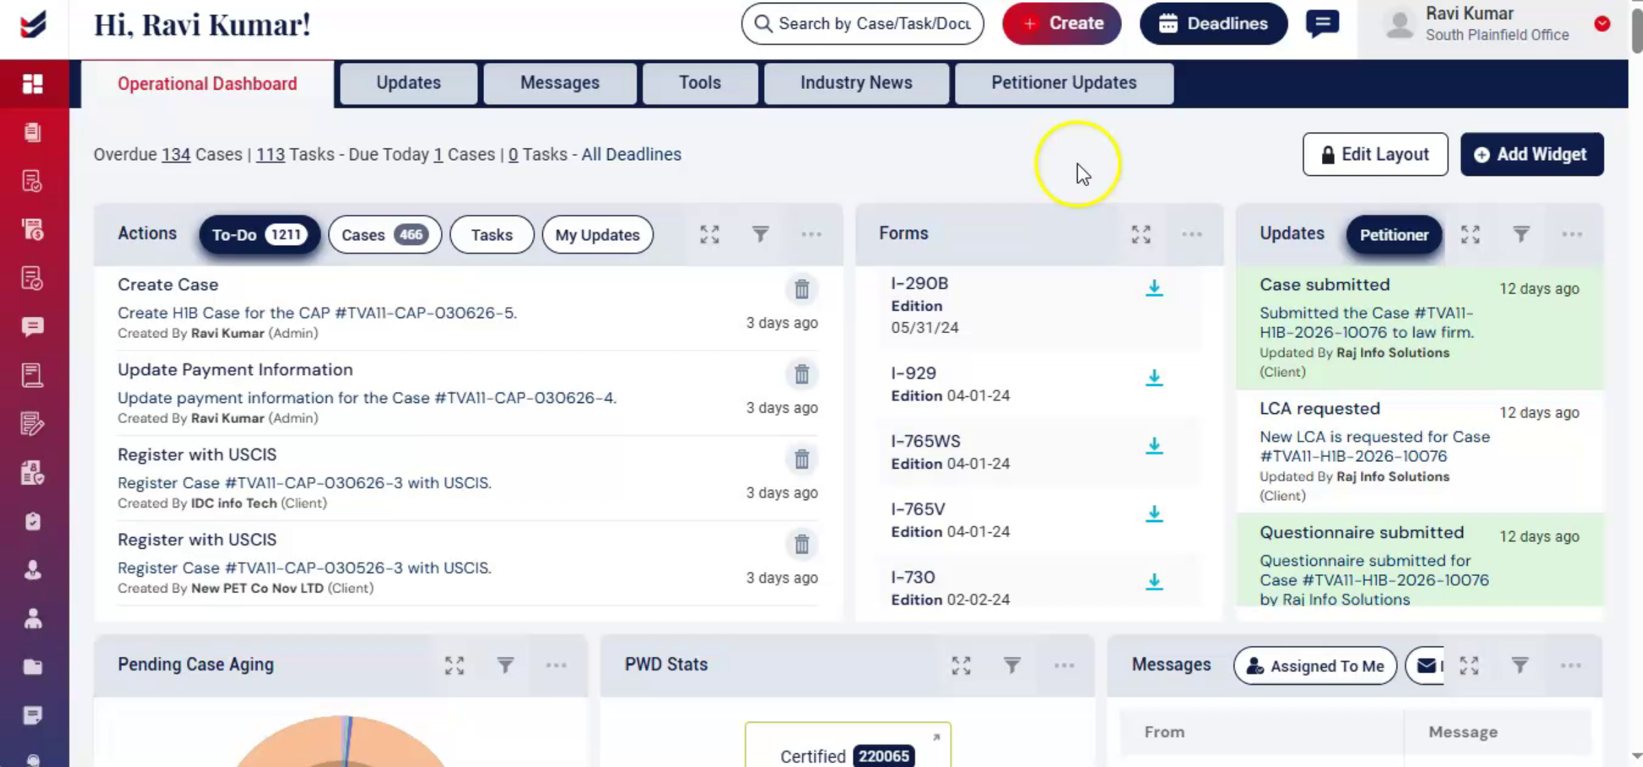Select the Tasks filter pill
Viewport: 1643px width, 767px height.
[x=492, y=235]
